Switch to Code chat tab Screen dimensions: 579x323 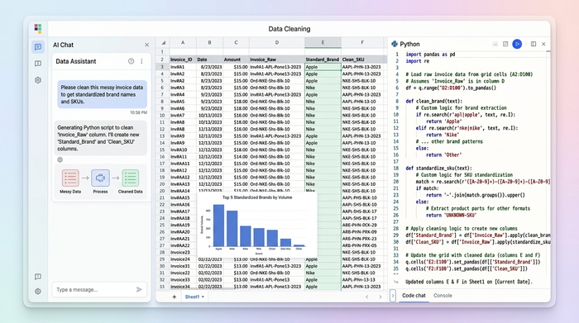[x=414, y=296]
